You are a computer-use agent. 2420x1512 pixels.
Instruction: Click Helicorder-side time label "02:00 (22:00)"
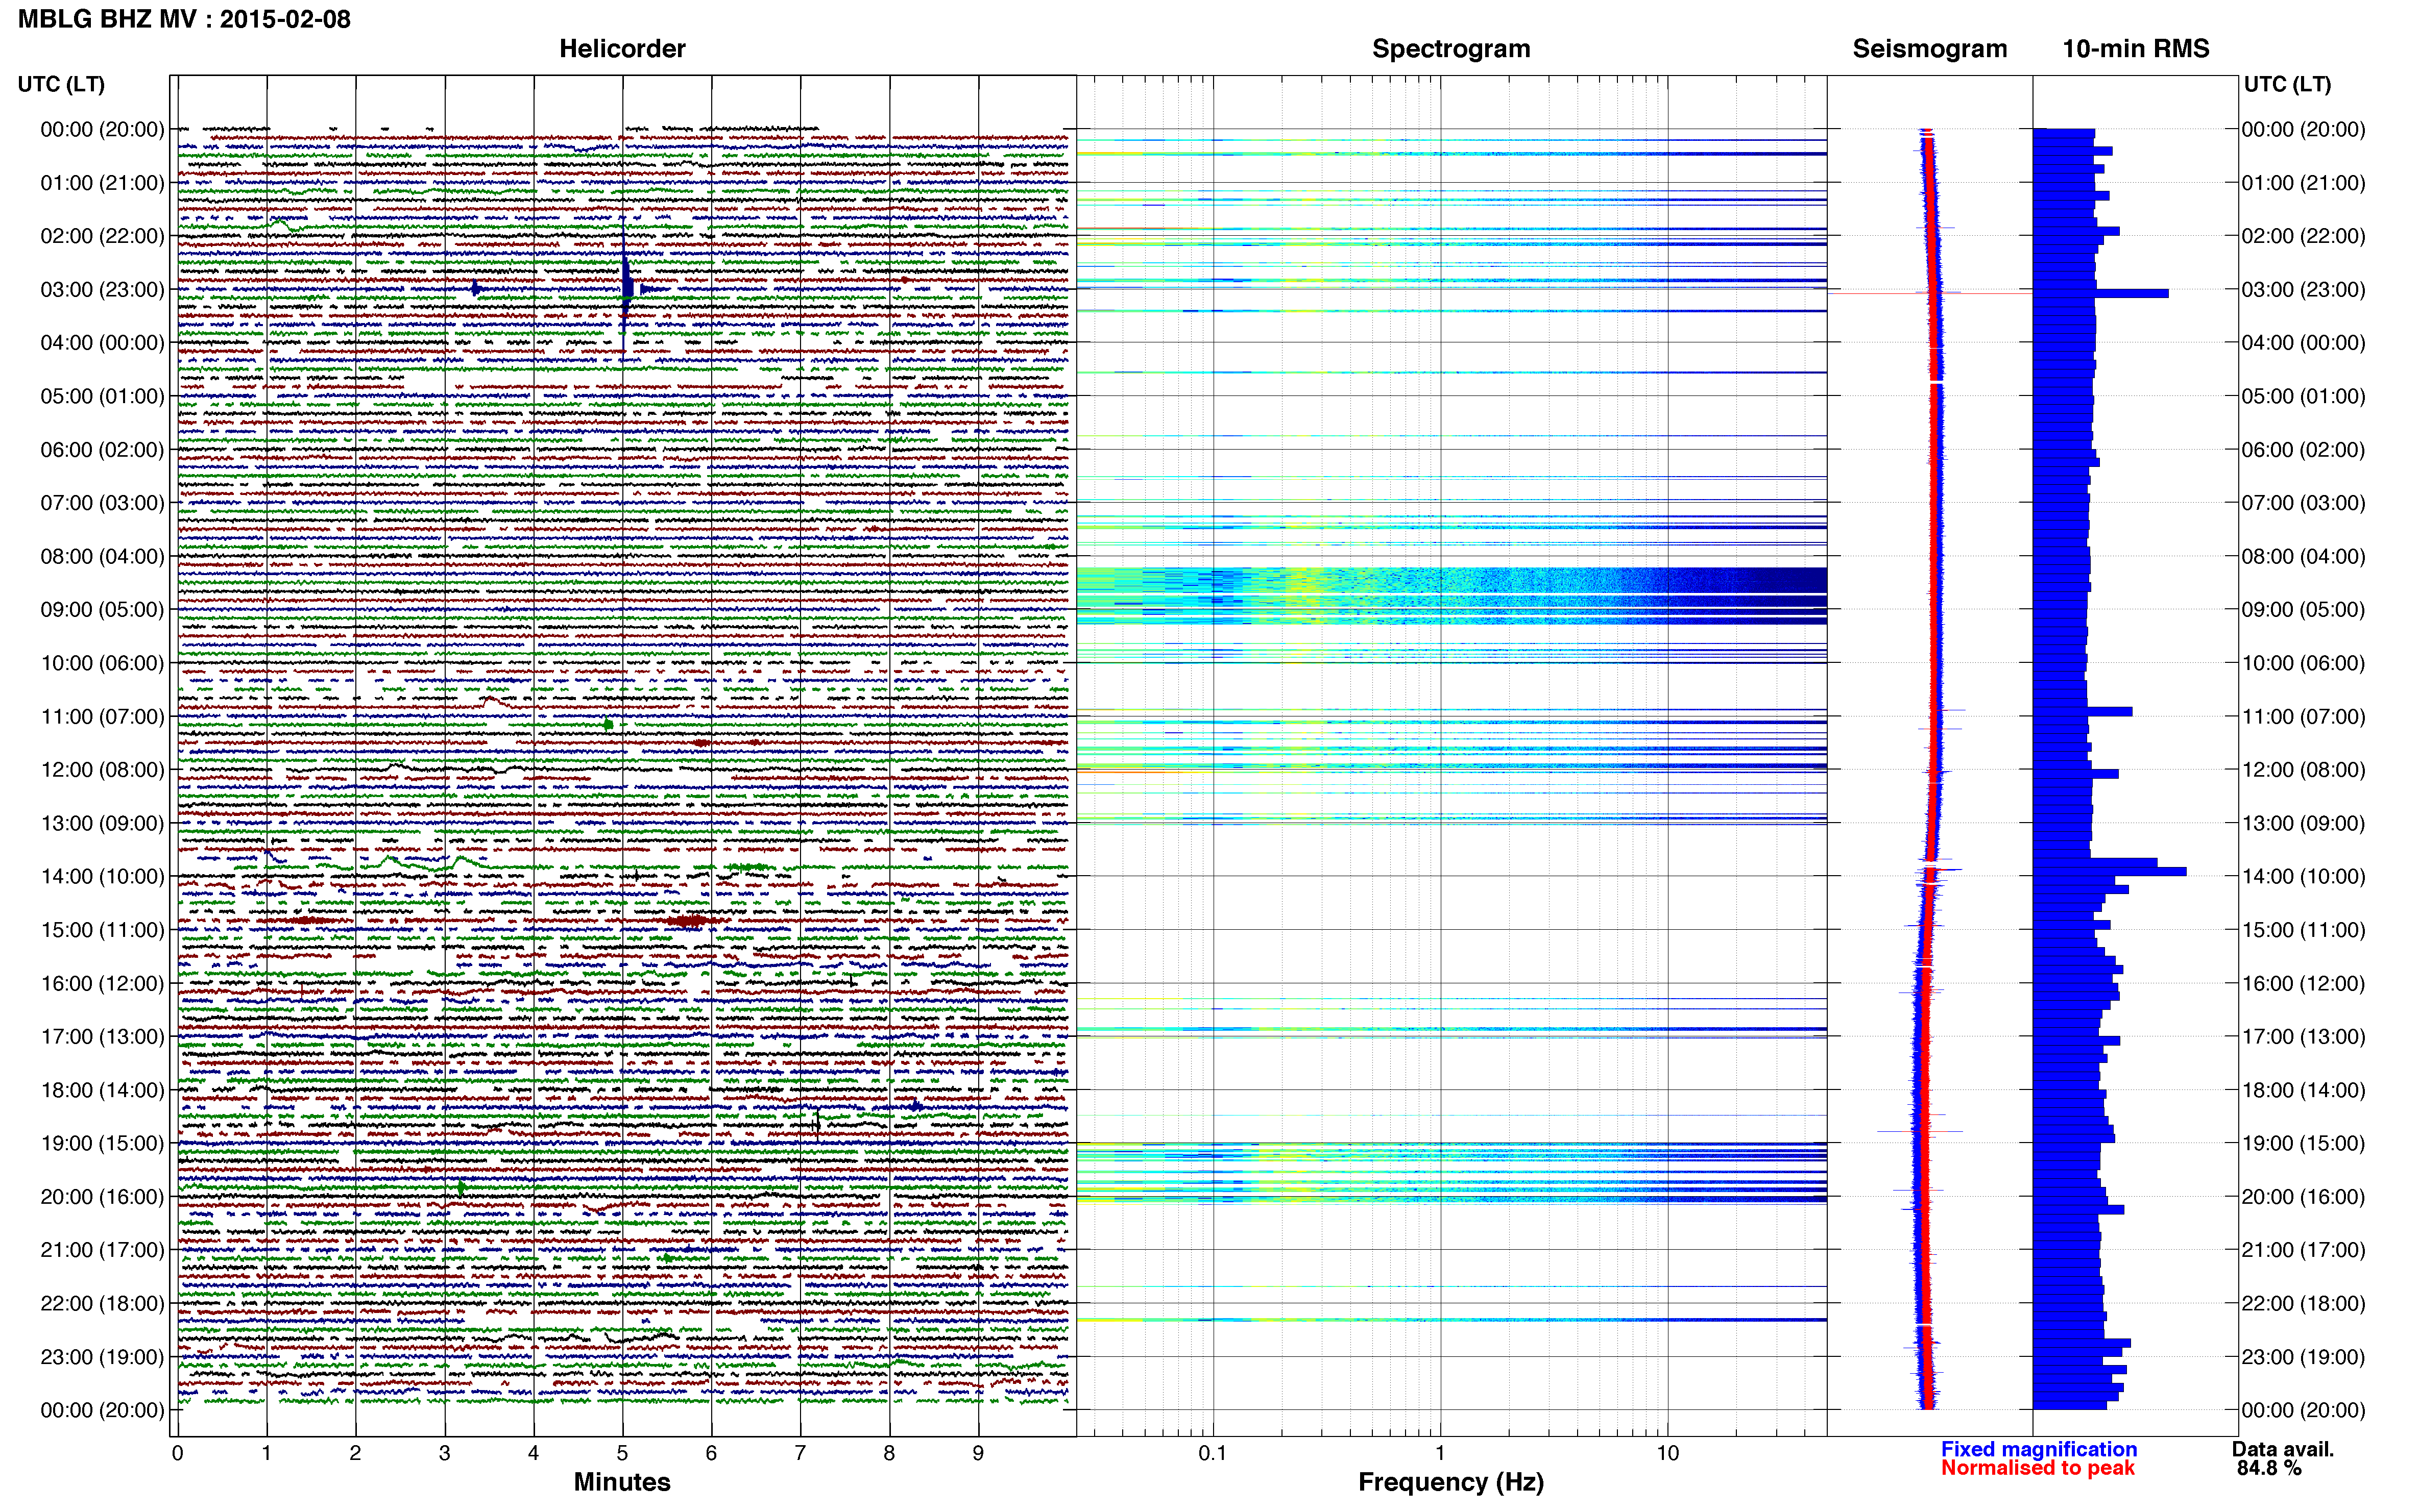102,236
